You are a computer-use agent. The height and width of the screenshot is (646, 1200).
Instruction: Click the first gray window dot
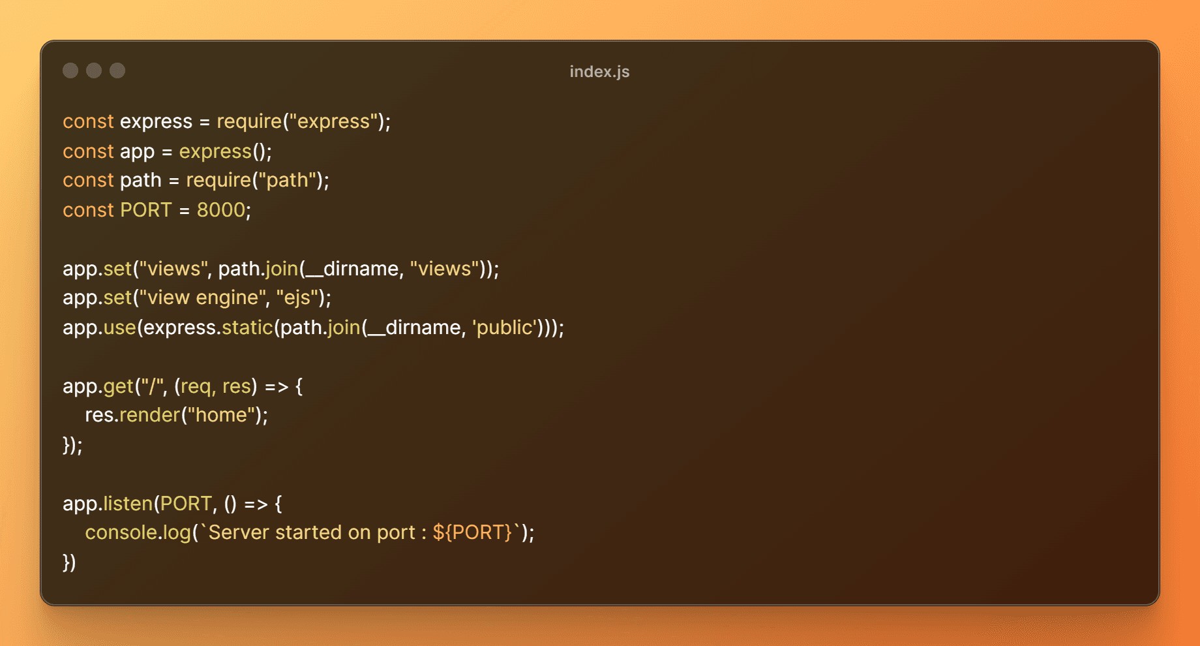point(70,70)
